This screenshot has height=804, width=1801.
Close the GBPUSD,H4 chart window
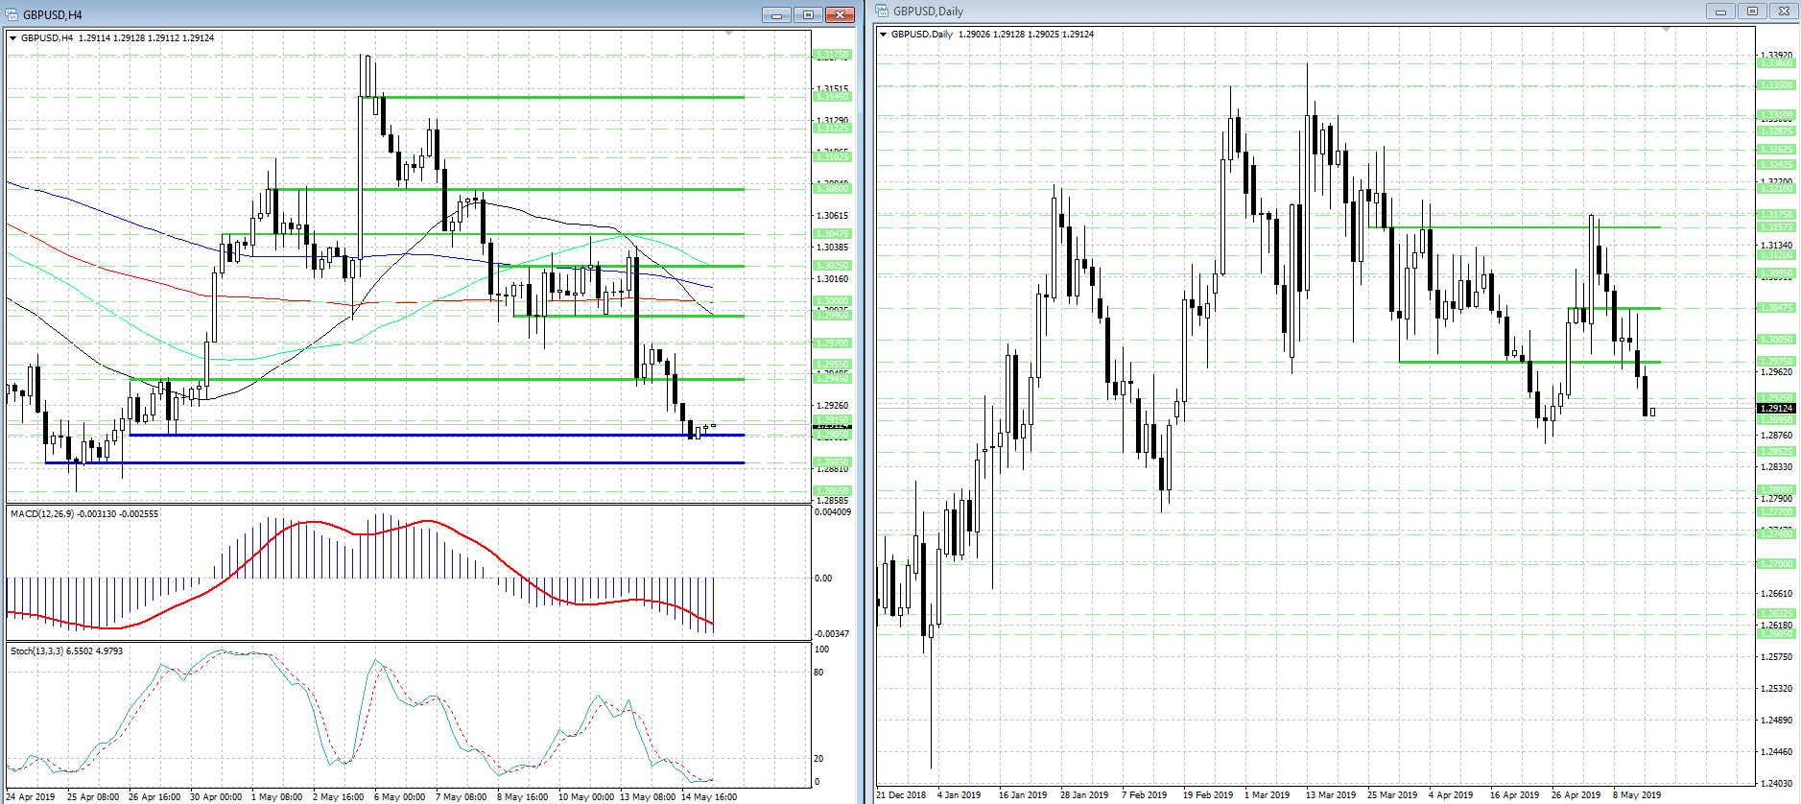(840, 14)
